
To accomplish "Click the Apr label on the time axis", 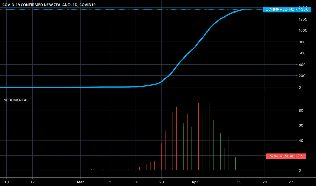I will 195,182.
